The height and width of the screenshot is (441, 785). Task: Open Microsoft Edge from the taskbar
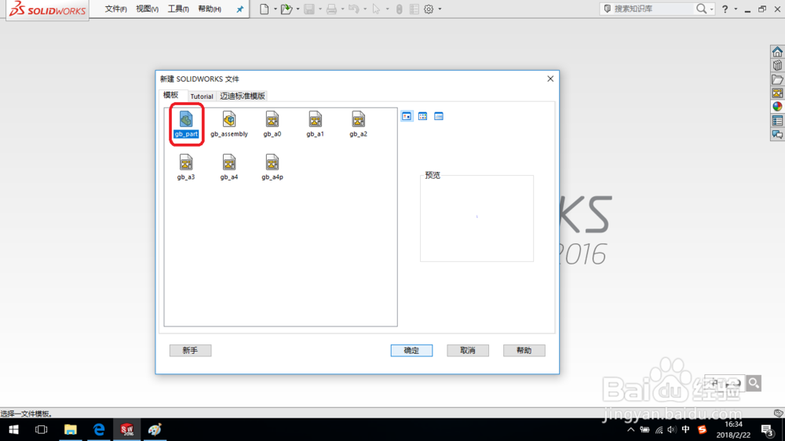coord(99,429)
